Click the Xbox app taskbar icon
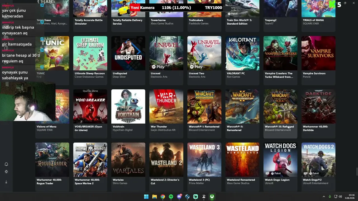Viewport: 358px width, 201px height. (212, 197)
